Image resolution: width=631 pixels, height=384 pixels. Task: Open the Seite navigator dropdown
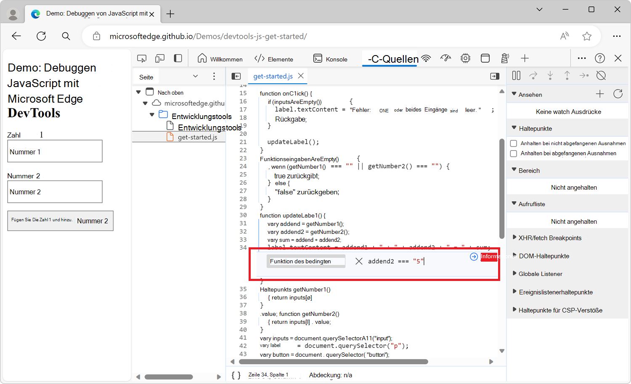[x=195, y=76]
